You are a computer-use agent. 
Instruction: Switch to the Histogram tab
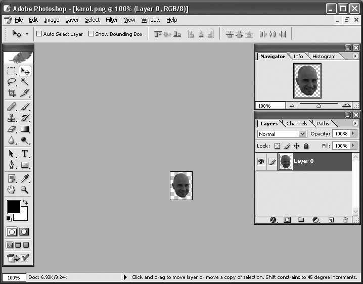(324, 57)
